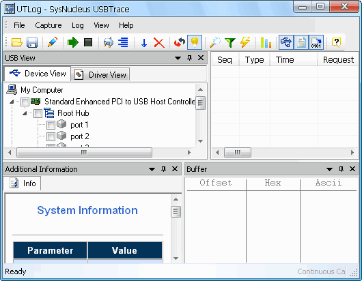Click the blue down arrow icon
The height and width of the screenshot is (281, 362).
coord(144,43)
